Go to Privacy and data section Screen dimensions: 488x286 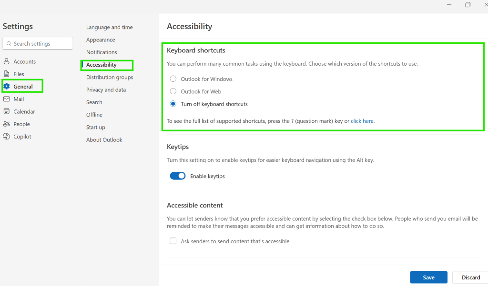coord(106,89)
